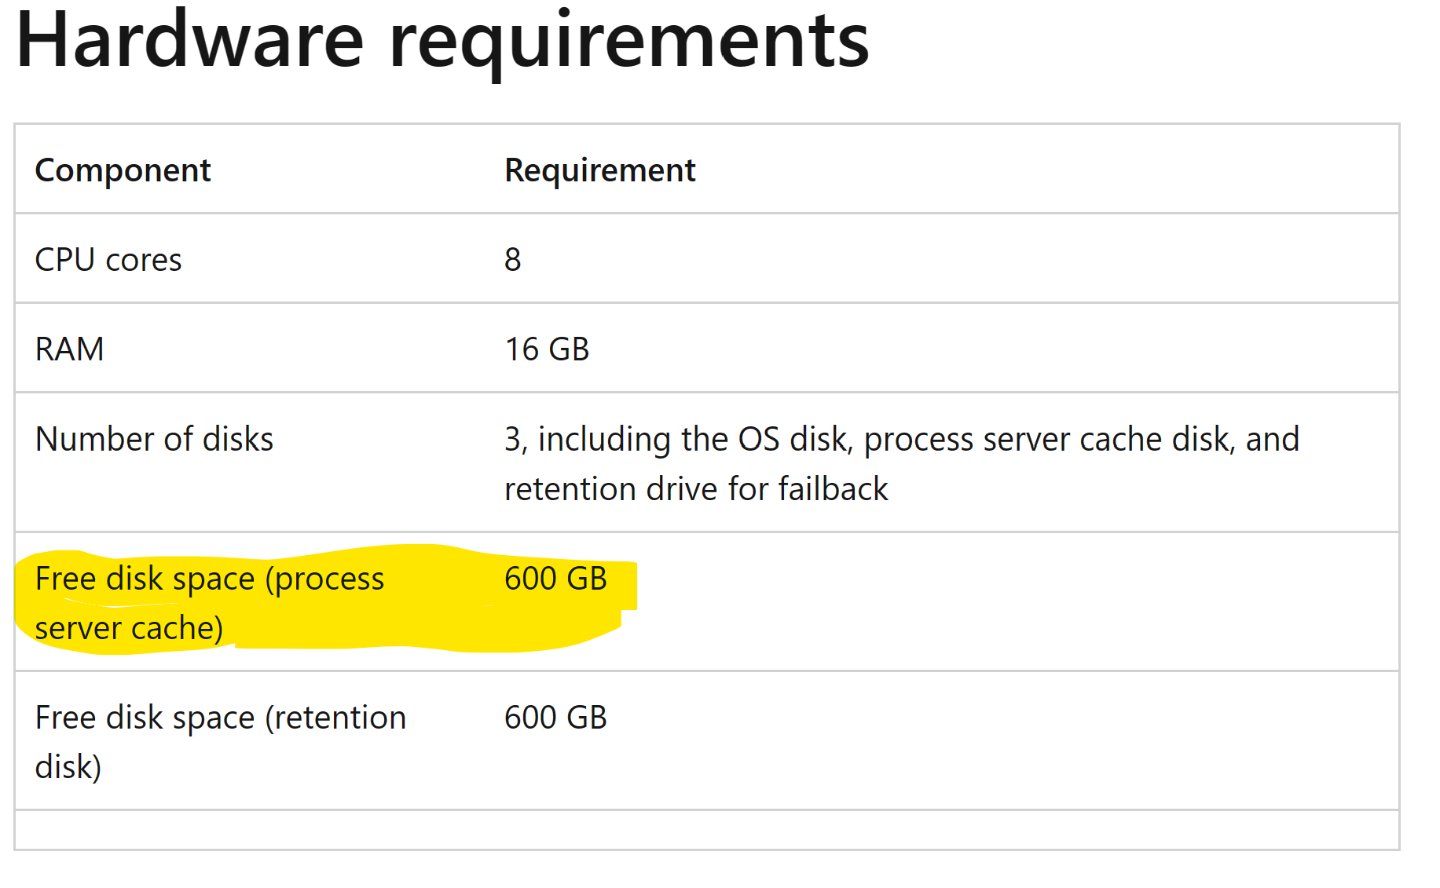
Task: Click "Free disk space (retention" label
Action: (x=220, y=718)
